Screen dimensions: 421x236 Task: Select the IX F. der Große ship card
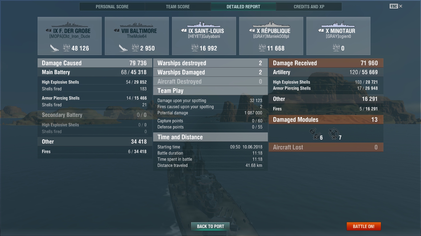tap(70, 36)
